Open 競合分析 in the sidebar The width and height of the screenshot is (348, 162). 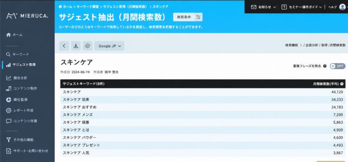[17, 78]
